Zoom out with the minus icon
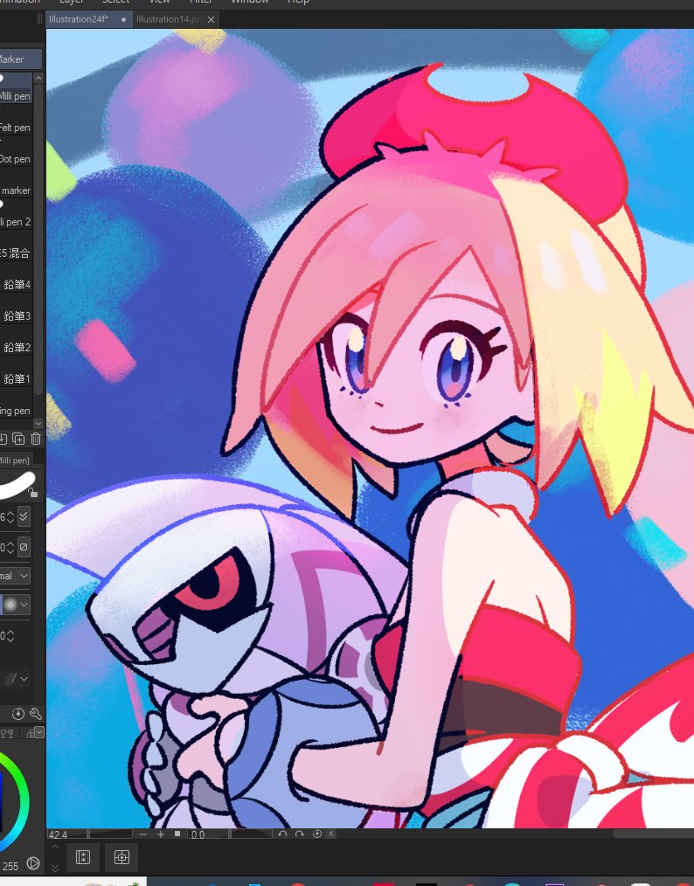The height and width of the screenshot is (886, 694). click(143, 834)
